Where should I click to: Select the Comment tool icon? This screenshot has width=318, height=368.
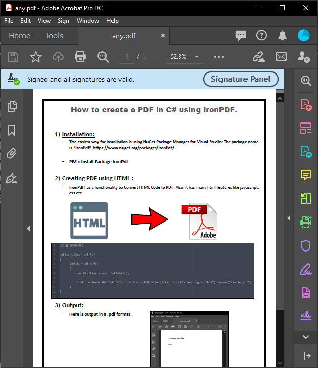(306, 175)
